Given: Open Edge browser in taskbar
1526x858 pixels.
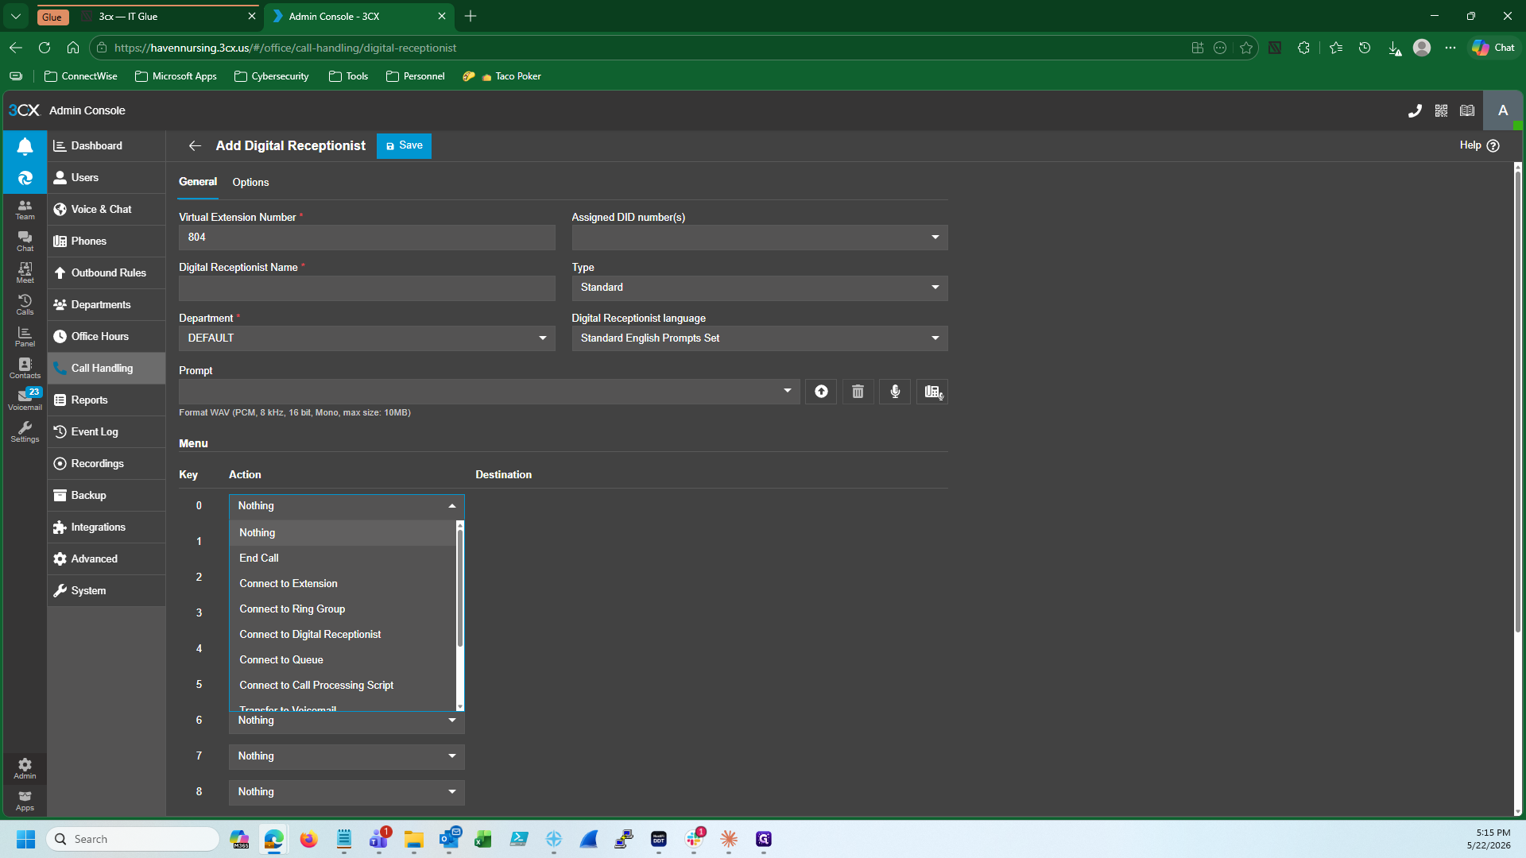Looking at the screenshot, I should click(x=273, y=839).
